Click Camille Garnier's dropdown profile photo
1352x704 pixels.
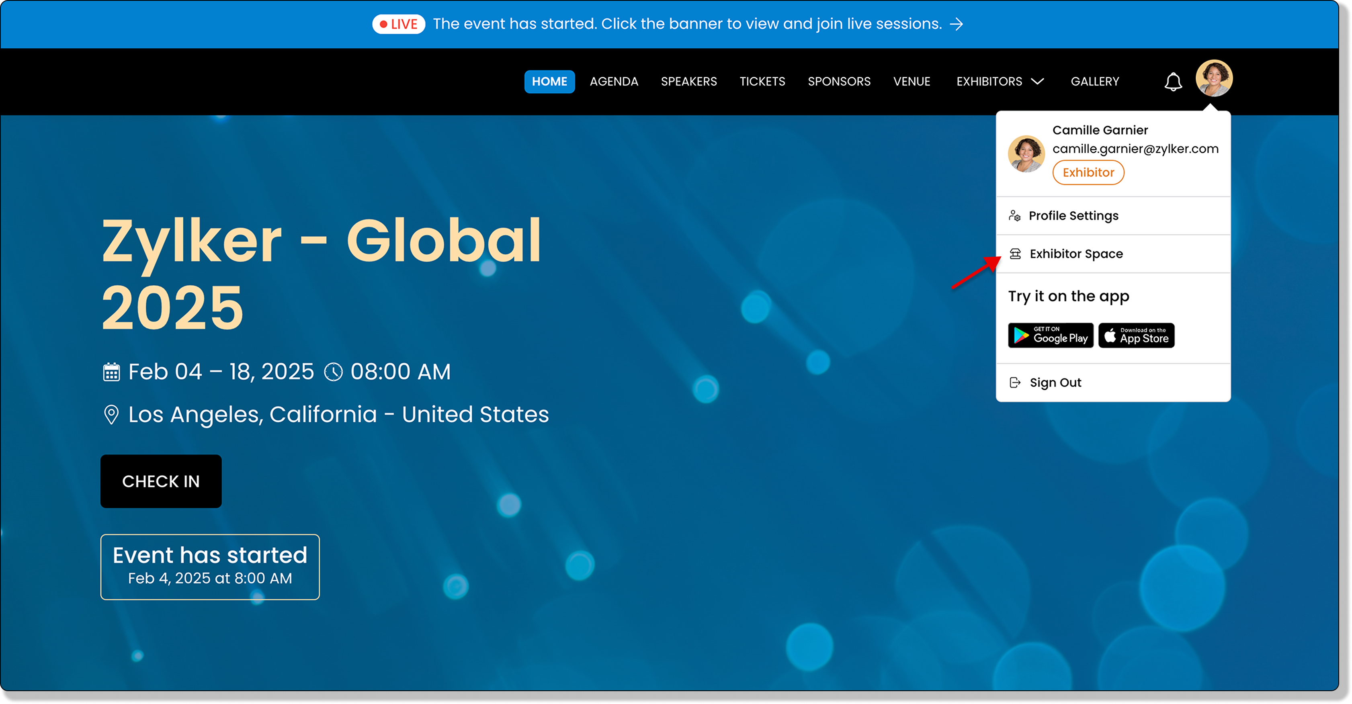click(1026, 154)
